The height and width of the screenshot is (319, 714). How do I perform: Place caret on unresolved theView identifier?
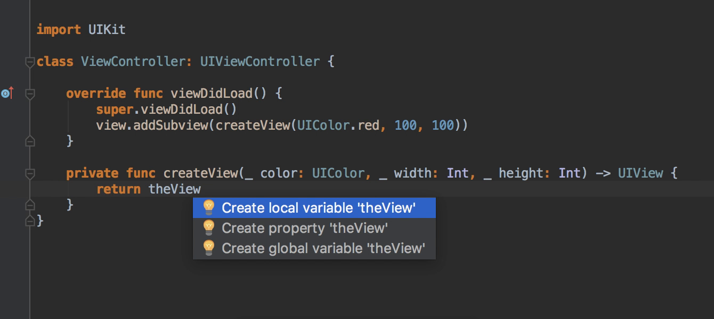coord(174,189)
